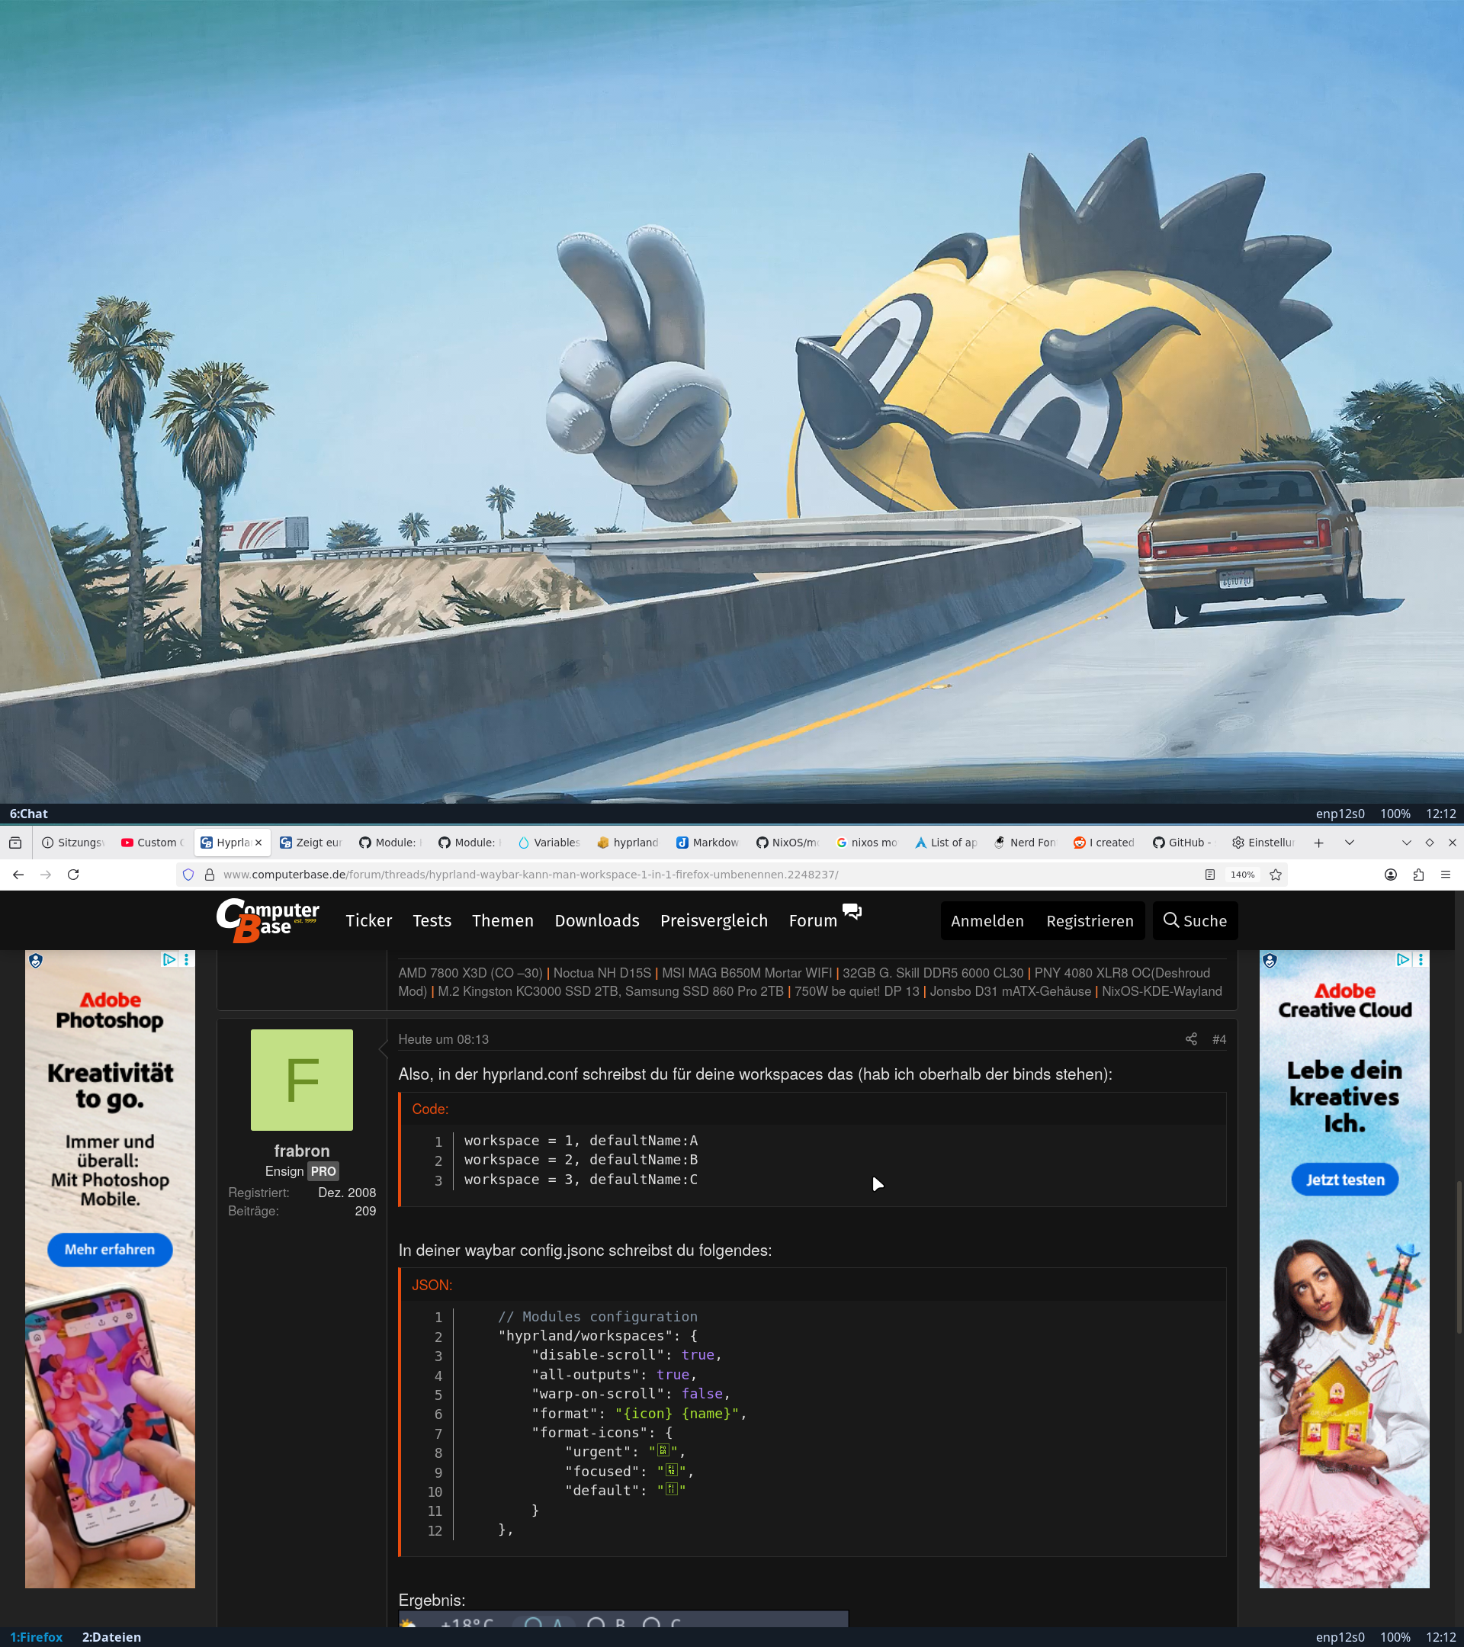Screen dimensions: 1464x1647
Task: Open the extensions puzzle icon
Action: (x=1418, y=875)
